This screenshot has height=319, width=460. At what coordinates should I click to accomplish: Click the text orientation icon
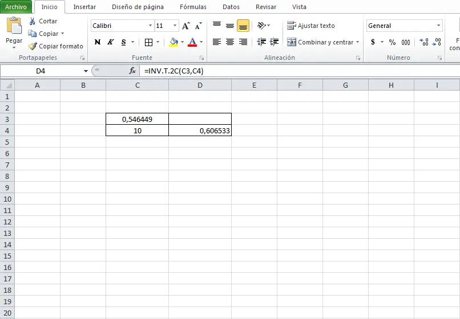point(262,26)
